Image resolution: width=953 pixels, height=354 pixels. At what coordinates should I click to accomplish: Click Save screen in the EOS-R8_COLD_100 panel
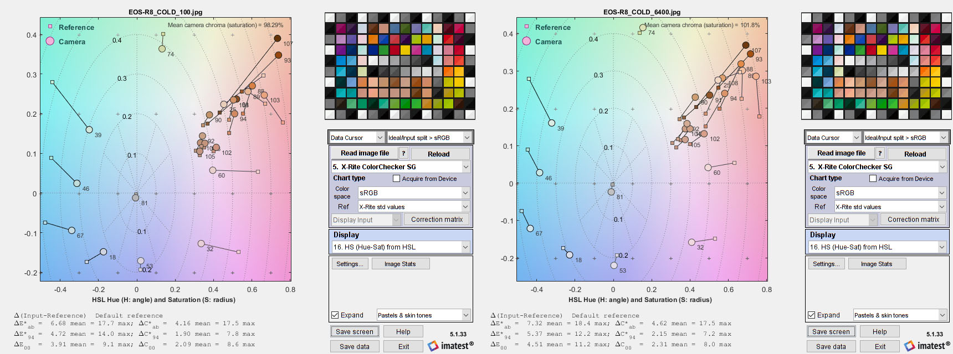[x=355, y=332]
